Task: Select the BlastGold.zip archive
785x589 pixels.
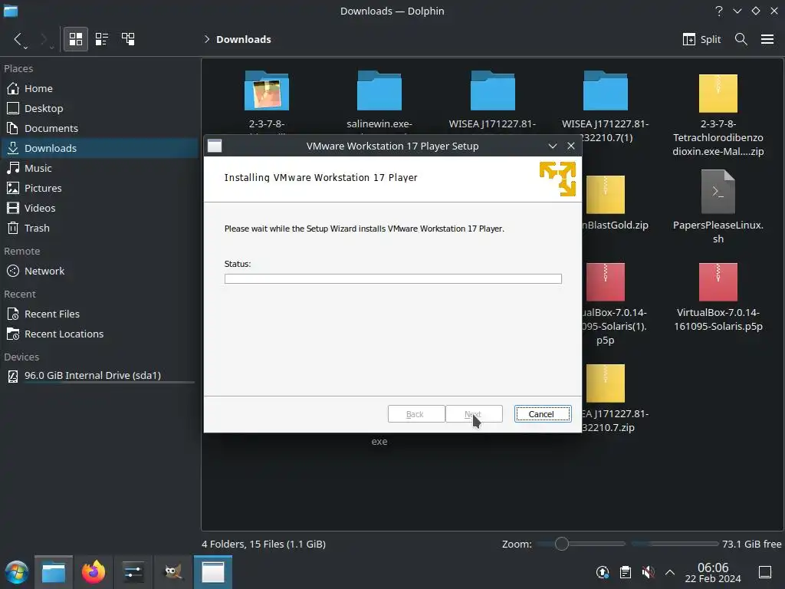Action: 606,195
